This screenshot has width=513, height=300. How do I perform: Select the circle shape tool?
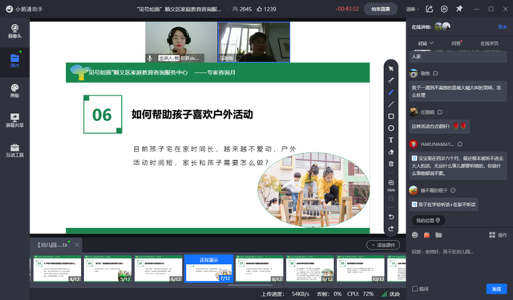[x=391, y=128]
